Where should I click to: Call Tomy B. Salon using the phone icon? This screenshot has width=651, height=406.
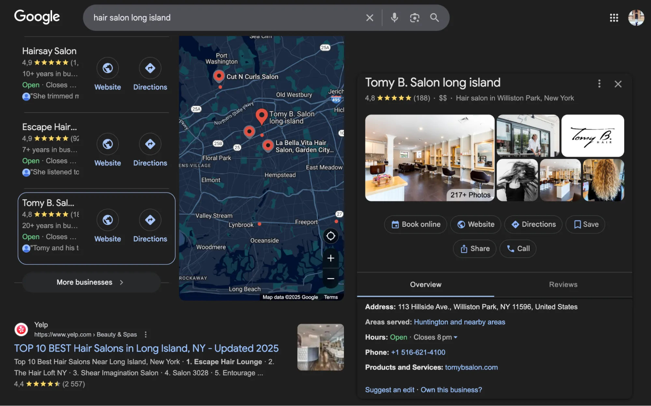pyautogui.click(x=517, y=249)
